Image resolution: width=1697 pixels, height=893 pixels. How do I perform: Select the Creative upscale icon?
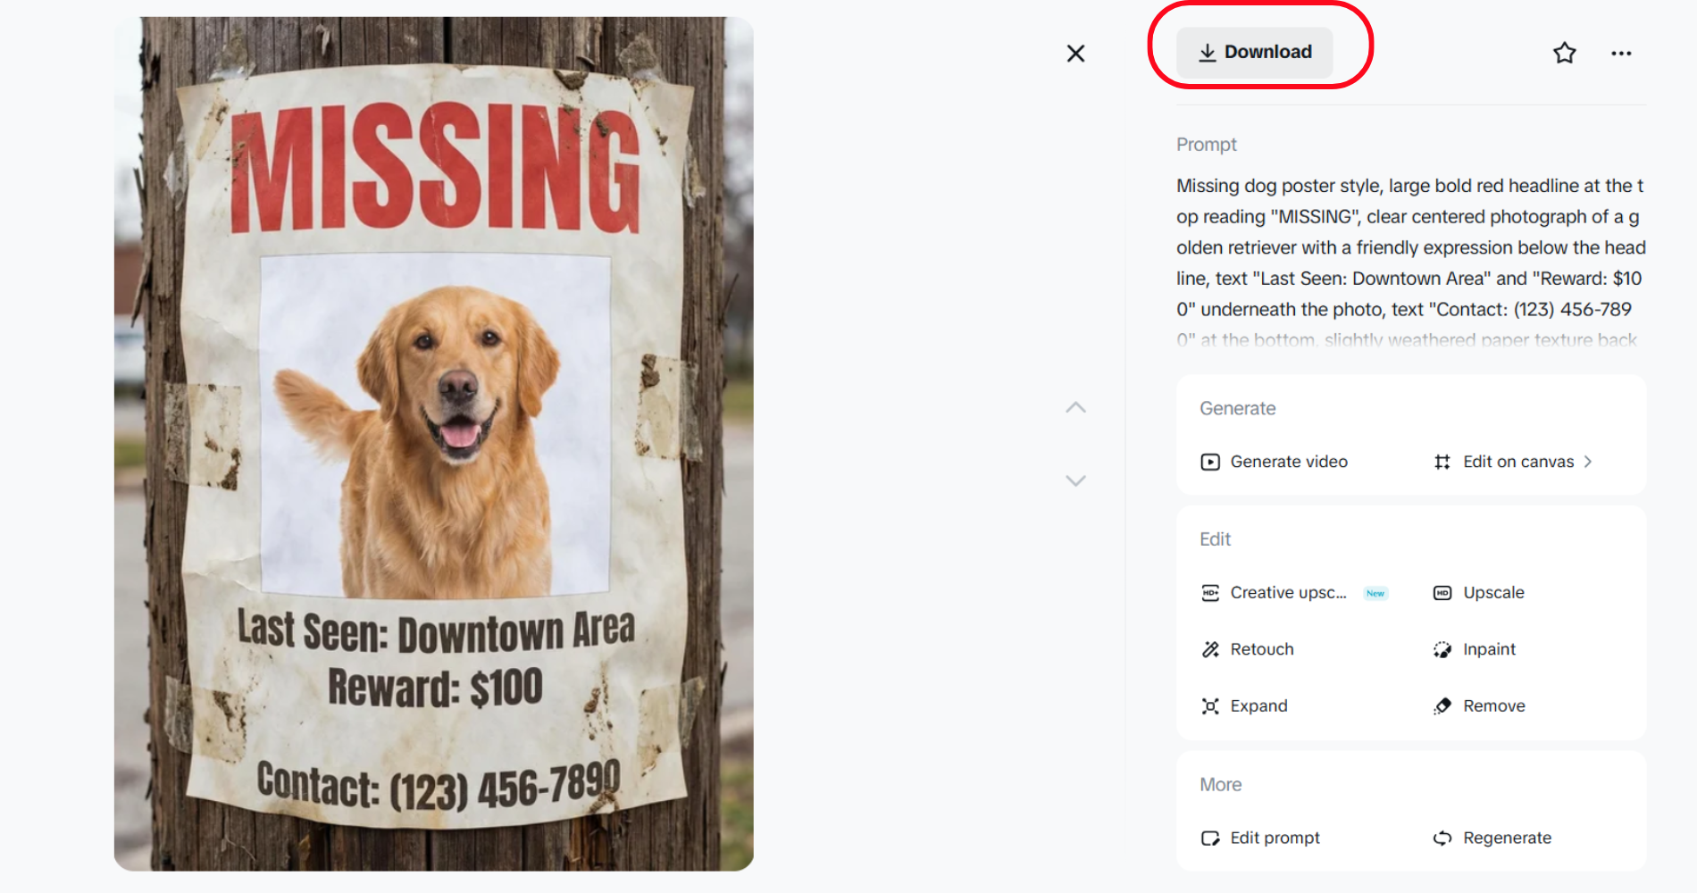[x=1210, y=593]
